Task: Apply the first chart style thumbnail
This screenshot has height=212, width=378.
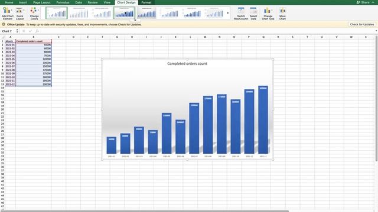Action: [57, 13]
